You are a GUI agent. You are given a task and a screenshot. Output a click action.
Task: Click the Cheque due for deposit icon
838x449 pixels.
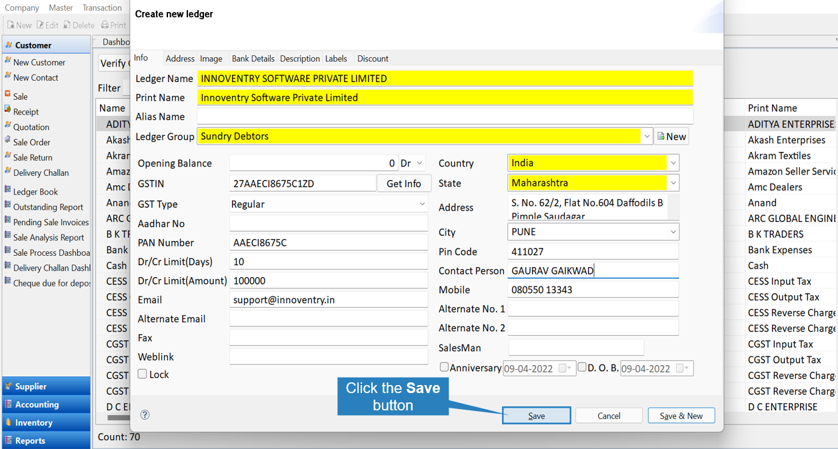[7, 282]
